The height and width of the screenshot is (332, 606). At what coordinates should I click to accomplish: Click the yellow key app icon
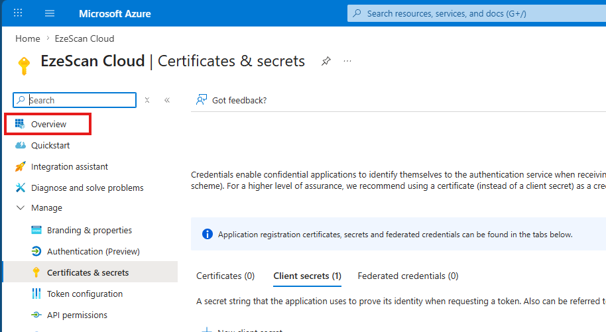(24, 66)
